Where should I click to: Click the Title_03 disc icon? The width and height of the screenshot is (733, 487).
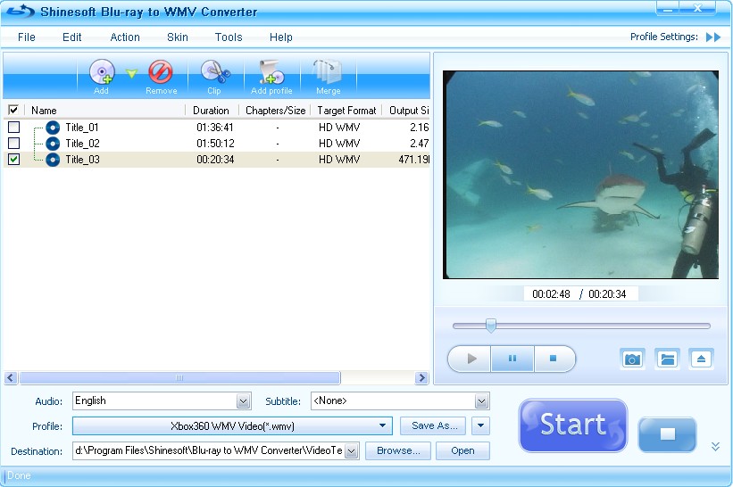click(53, 160)
